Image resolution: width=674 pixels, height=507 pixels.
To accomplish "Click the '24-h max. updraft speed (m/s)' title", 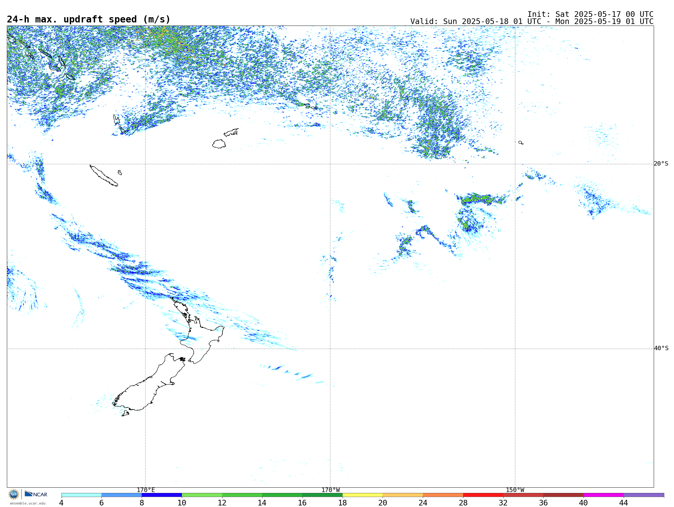I will point(89,20).
